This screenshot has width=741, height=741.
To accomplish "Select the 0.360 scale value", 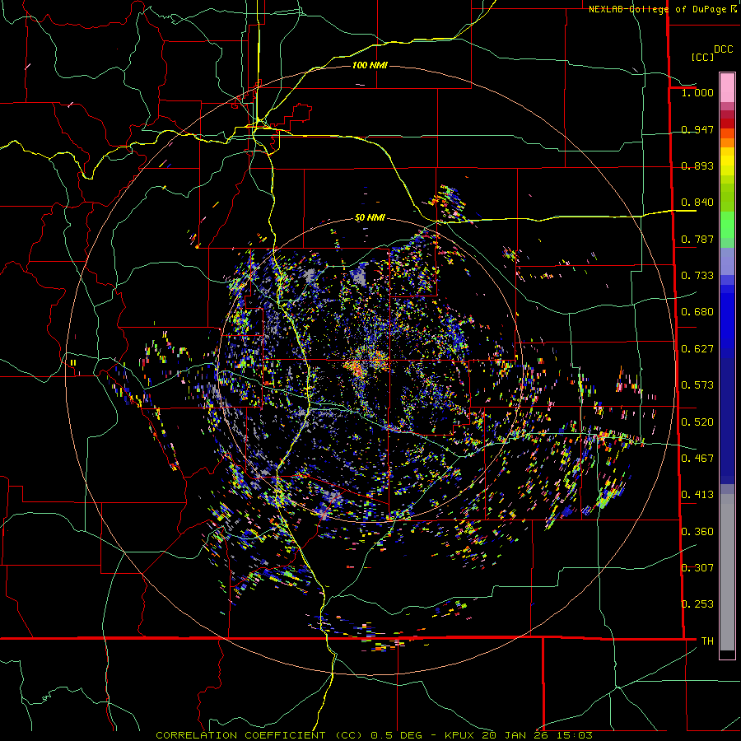I will pyautogui.click(x=697, y=532).
